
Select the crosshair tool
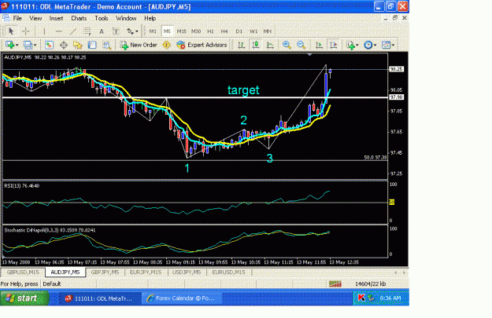26,31
